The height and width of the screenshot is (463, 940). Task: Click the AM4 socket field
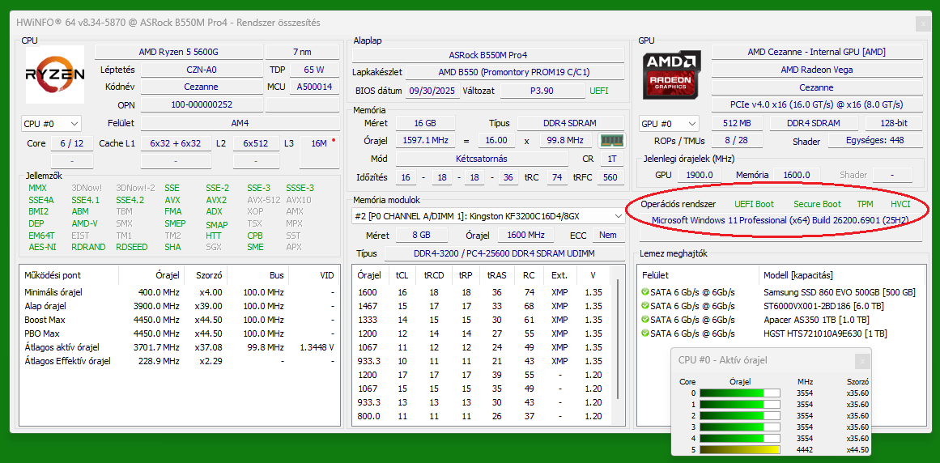point(240,123)
